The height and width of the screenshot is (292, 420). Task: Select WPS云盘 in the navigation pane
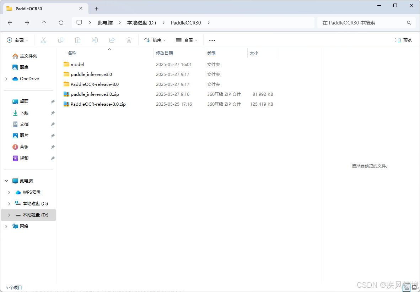click(x=28, y=192)
